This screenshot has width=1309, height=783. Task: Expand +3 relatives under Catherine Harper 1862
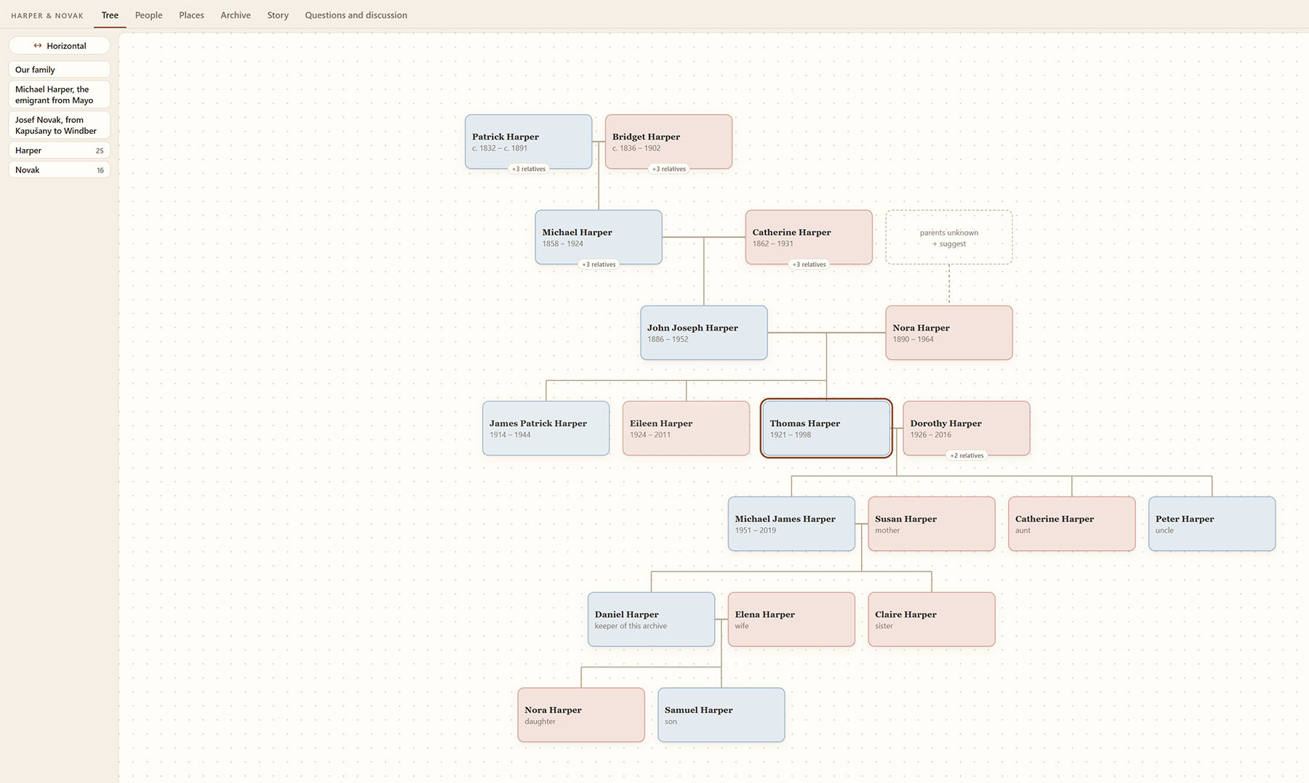tap(809, 265)
